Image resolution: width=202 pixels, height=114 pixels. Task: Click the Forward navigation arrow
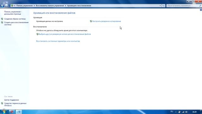point(6,6)
